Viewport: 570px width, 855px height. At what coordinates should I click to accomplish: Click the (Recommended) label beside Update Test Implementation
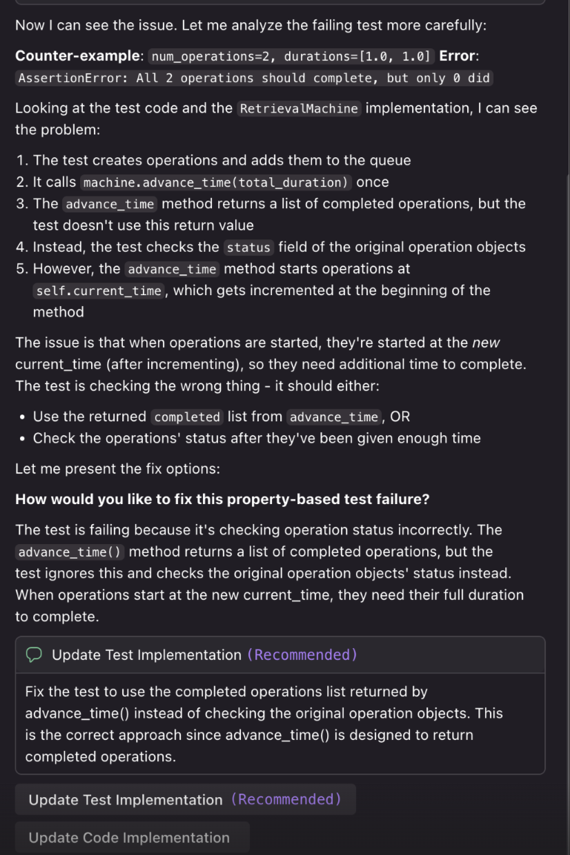[286, 799]
